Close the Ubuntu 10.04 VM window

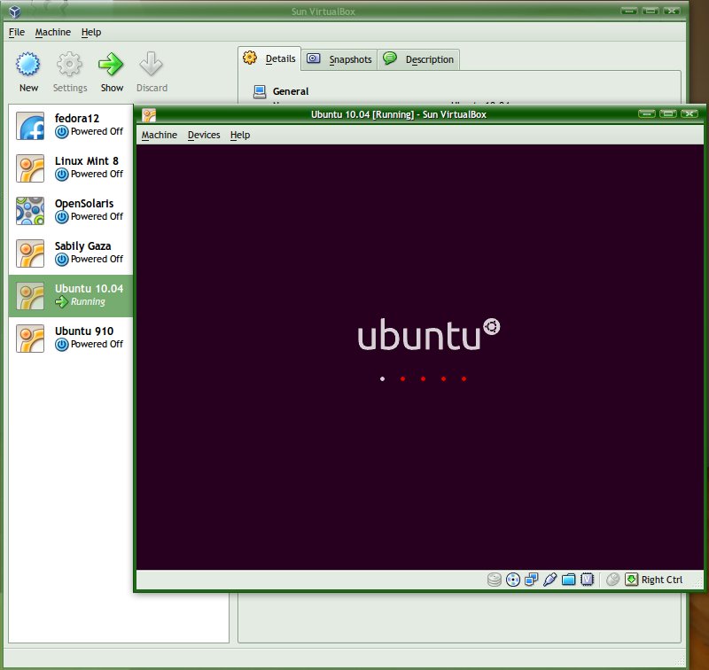tap(690, 114)
